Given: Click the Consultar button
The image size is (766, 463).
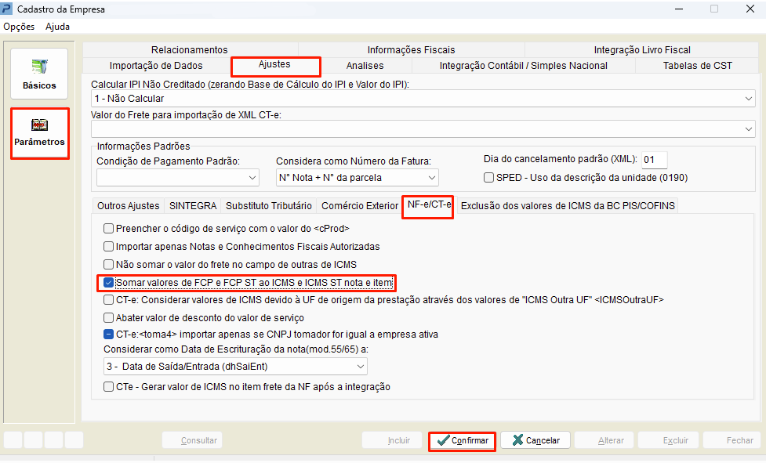Looking at the screenshot, I should point(192,440).
